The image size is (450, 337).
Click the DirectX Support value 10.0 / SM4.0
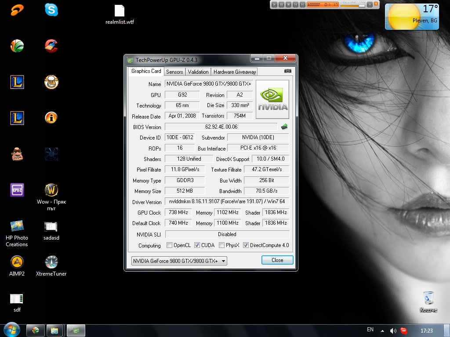click(x=271, y=159)
